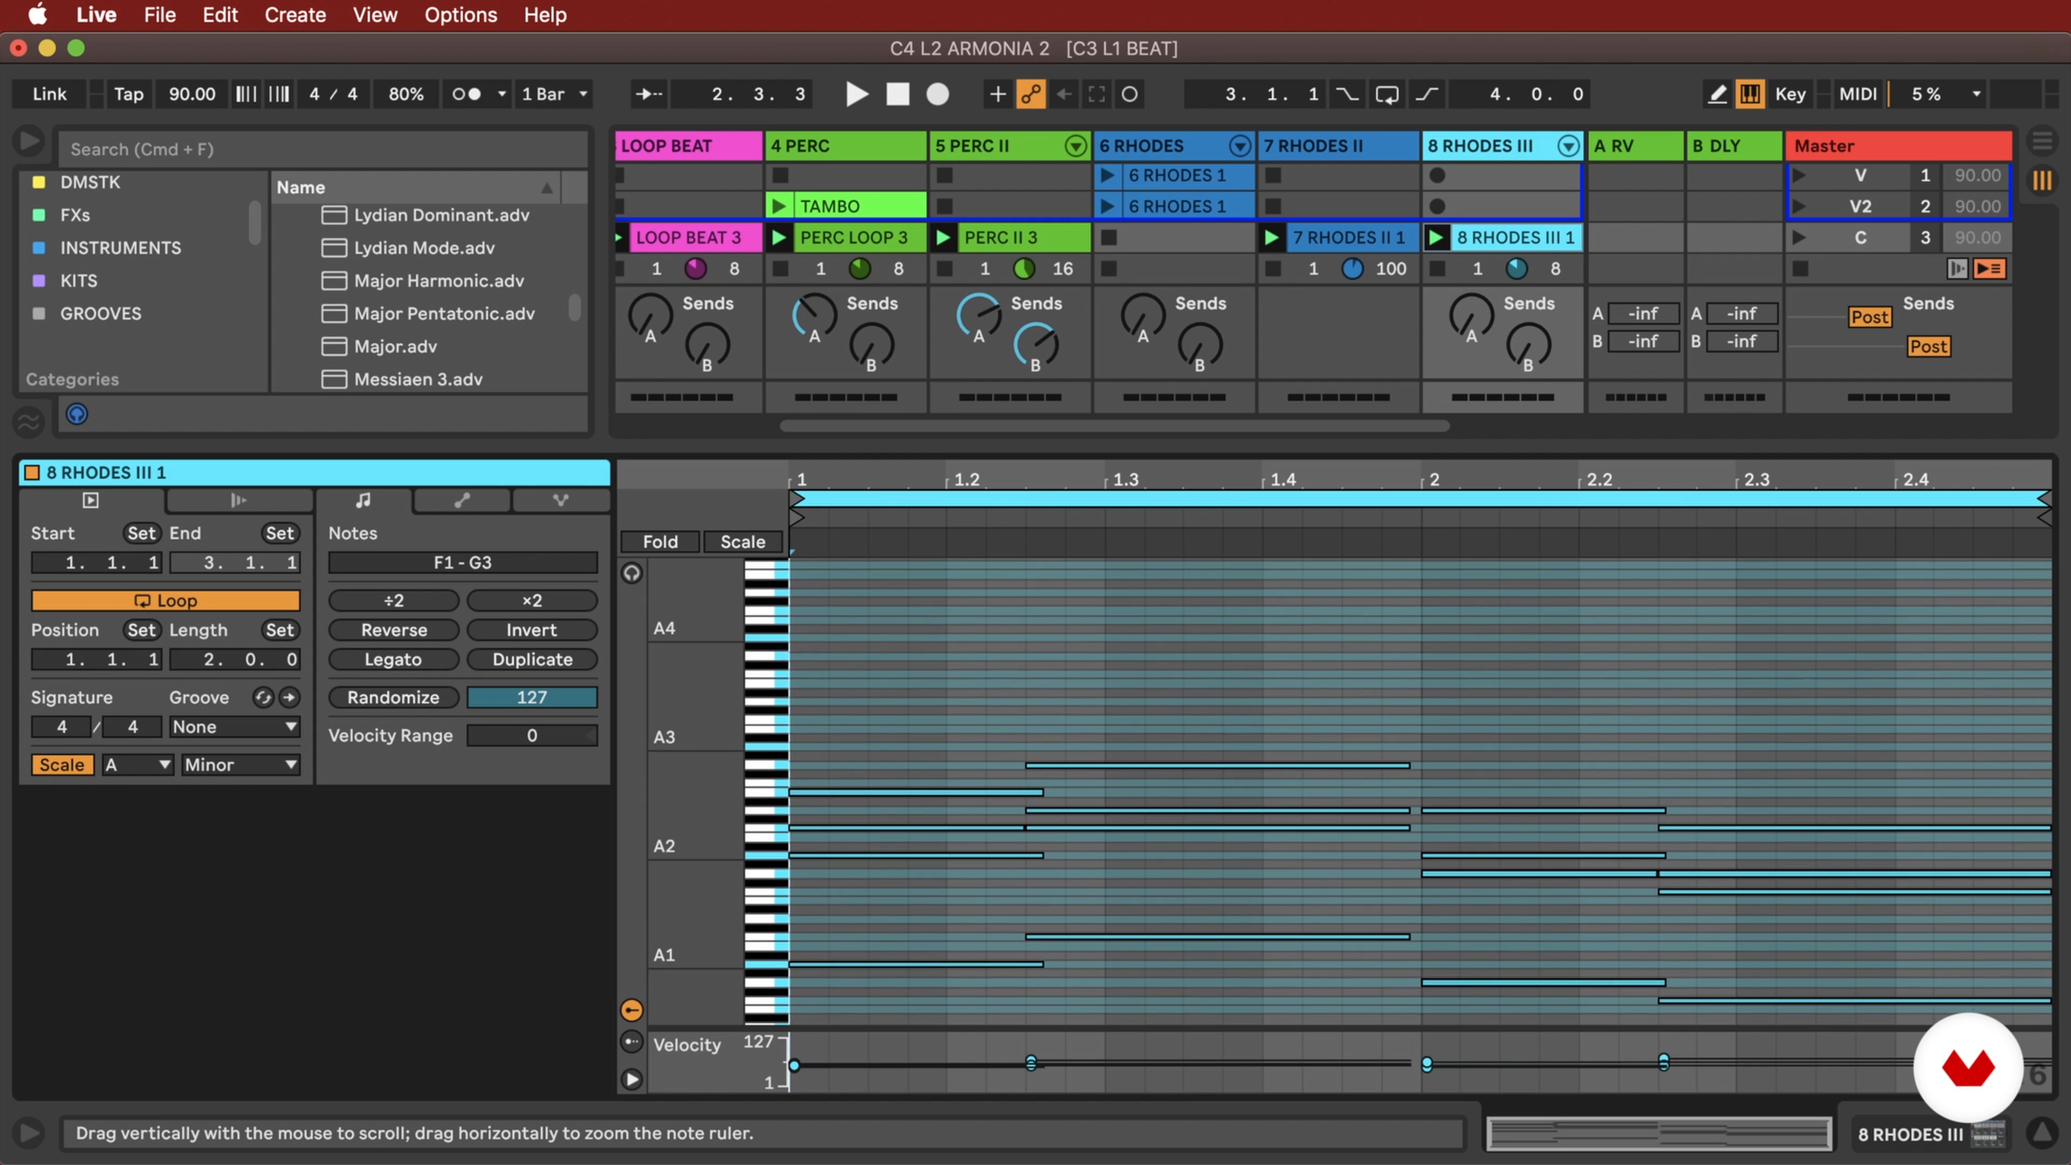2071x1165 pixels.
Task: Select the Major Pentatonic.adv file
Action: click(444, 313)
